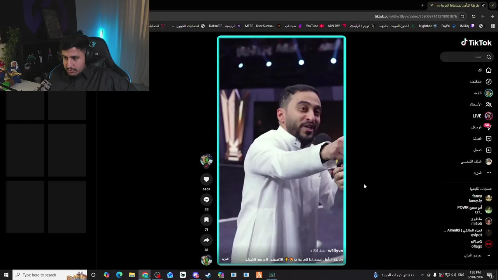The height and width of the screenshot is (280, 498).
Task: Share the video with the arrow icon
Action: pyautogui.click(x=206, y=240)
